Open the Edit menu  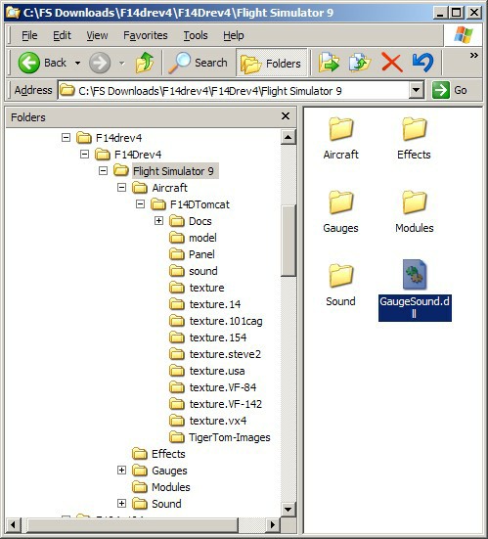pyautogui.click(x=62, y=35)
